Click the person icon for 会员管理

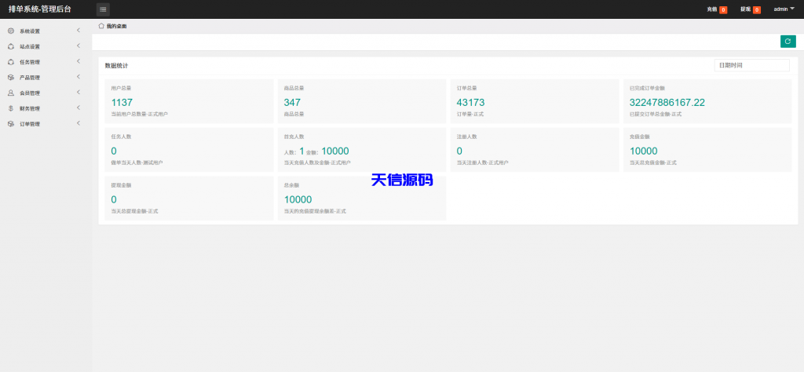pyautogui.click(x=10, y=93)
